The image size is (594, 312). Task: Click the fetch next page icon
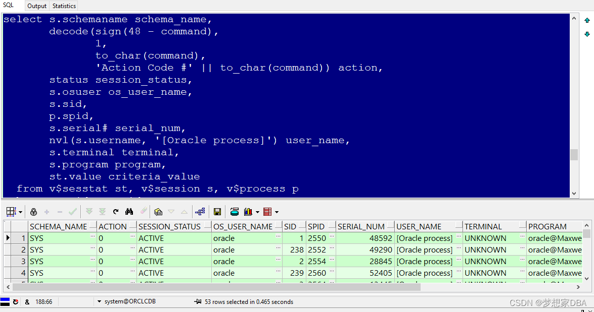(x=89, y=212)
